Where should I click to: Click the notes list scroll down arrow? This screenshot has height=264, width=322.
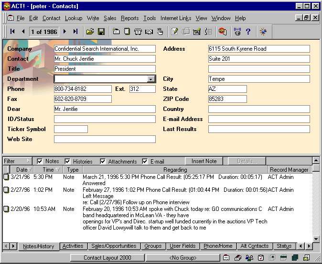pos(316,239)
